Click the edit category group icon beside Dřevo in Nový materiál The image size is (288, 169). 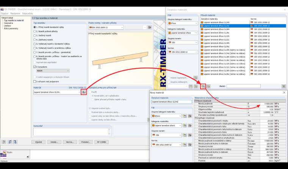(x=190, y=116)
